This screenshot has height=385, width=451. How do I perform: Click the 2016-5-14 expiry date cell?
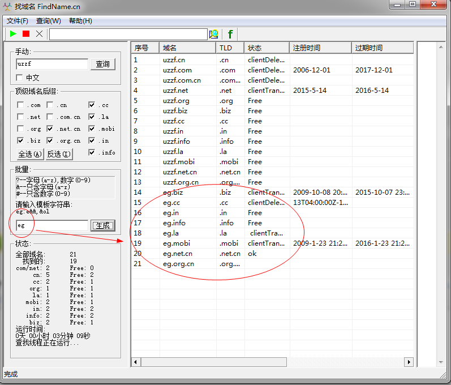[372, 91]
